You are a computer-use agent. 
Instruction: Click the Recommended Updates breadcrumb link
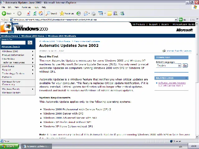click(87, 41)
